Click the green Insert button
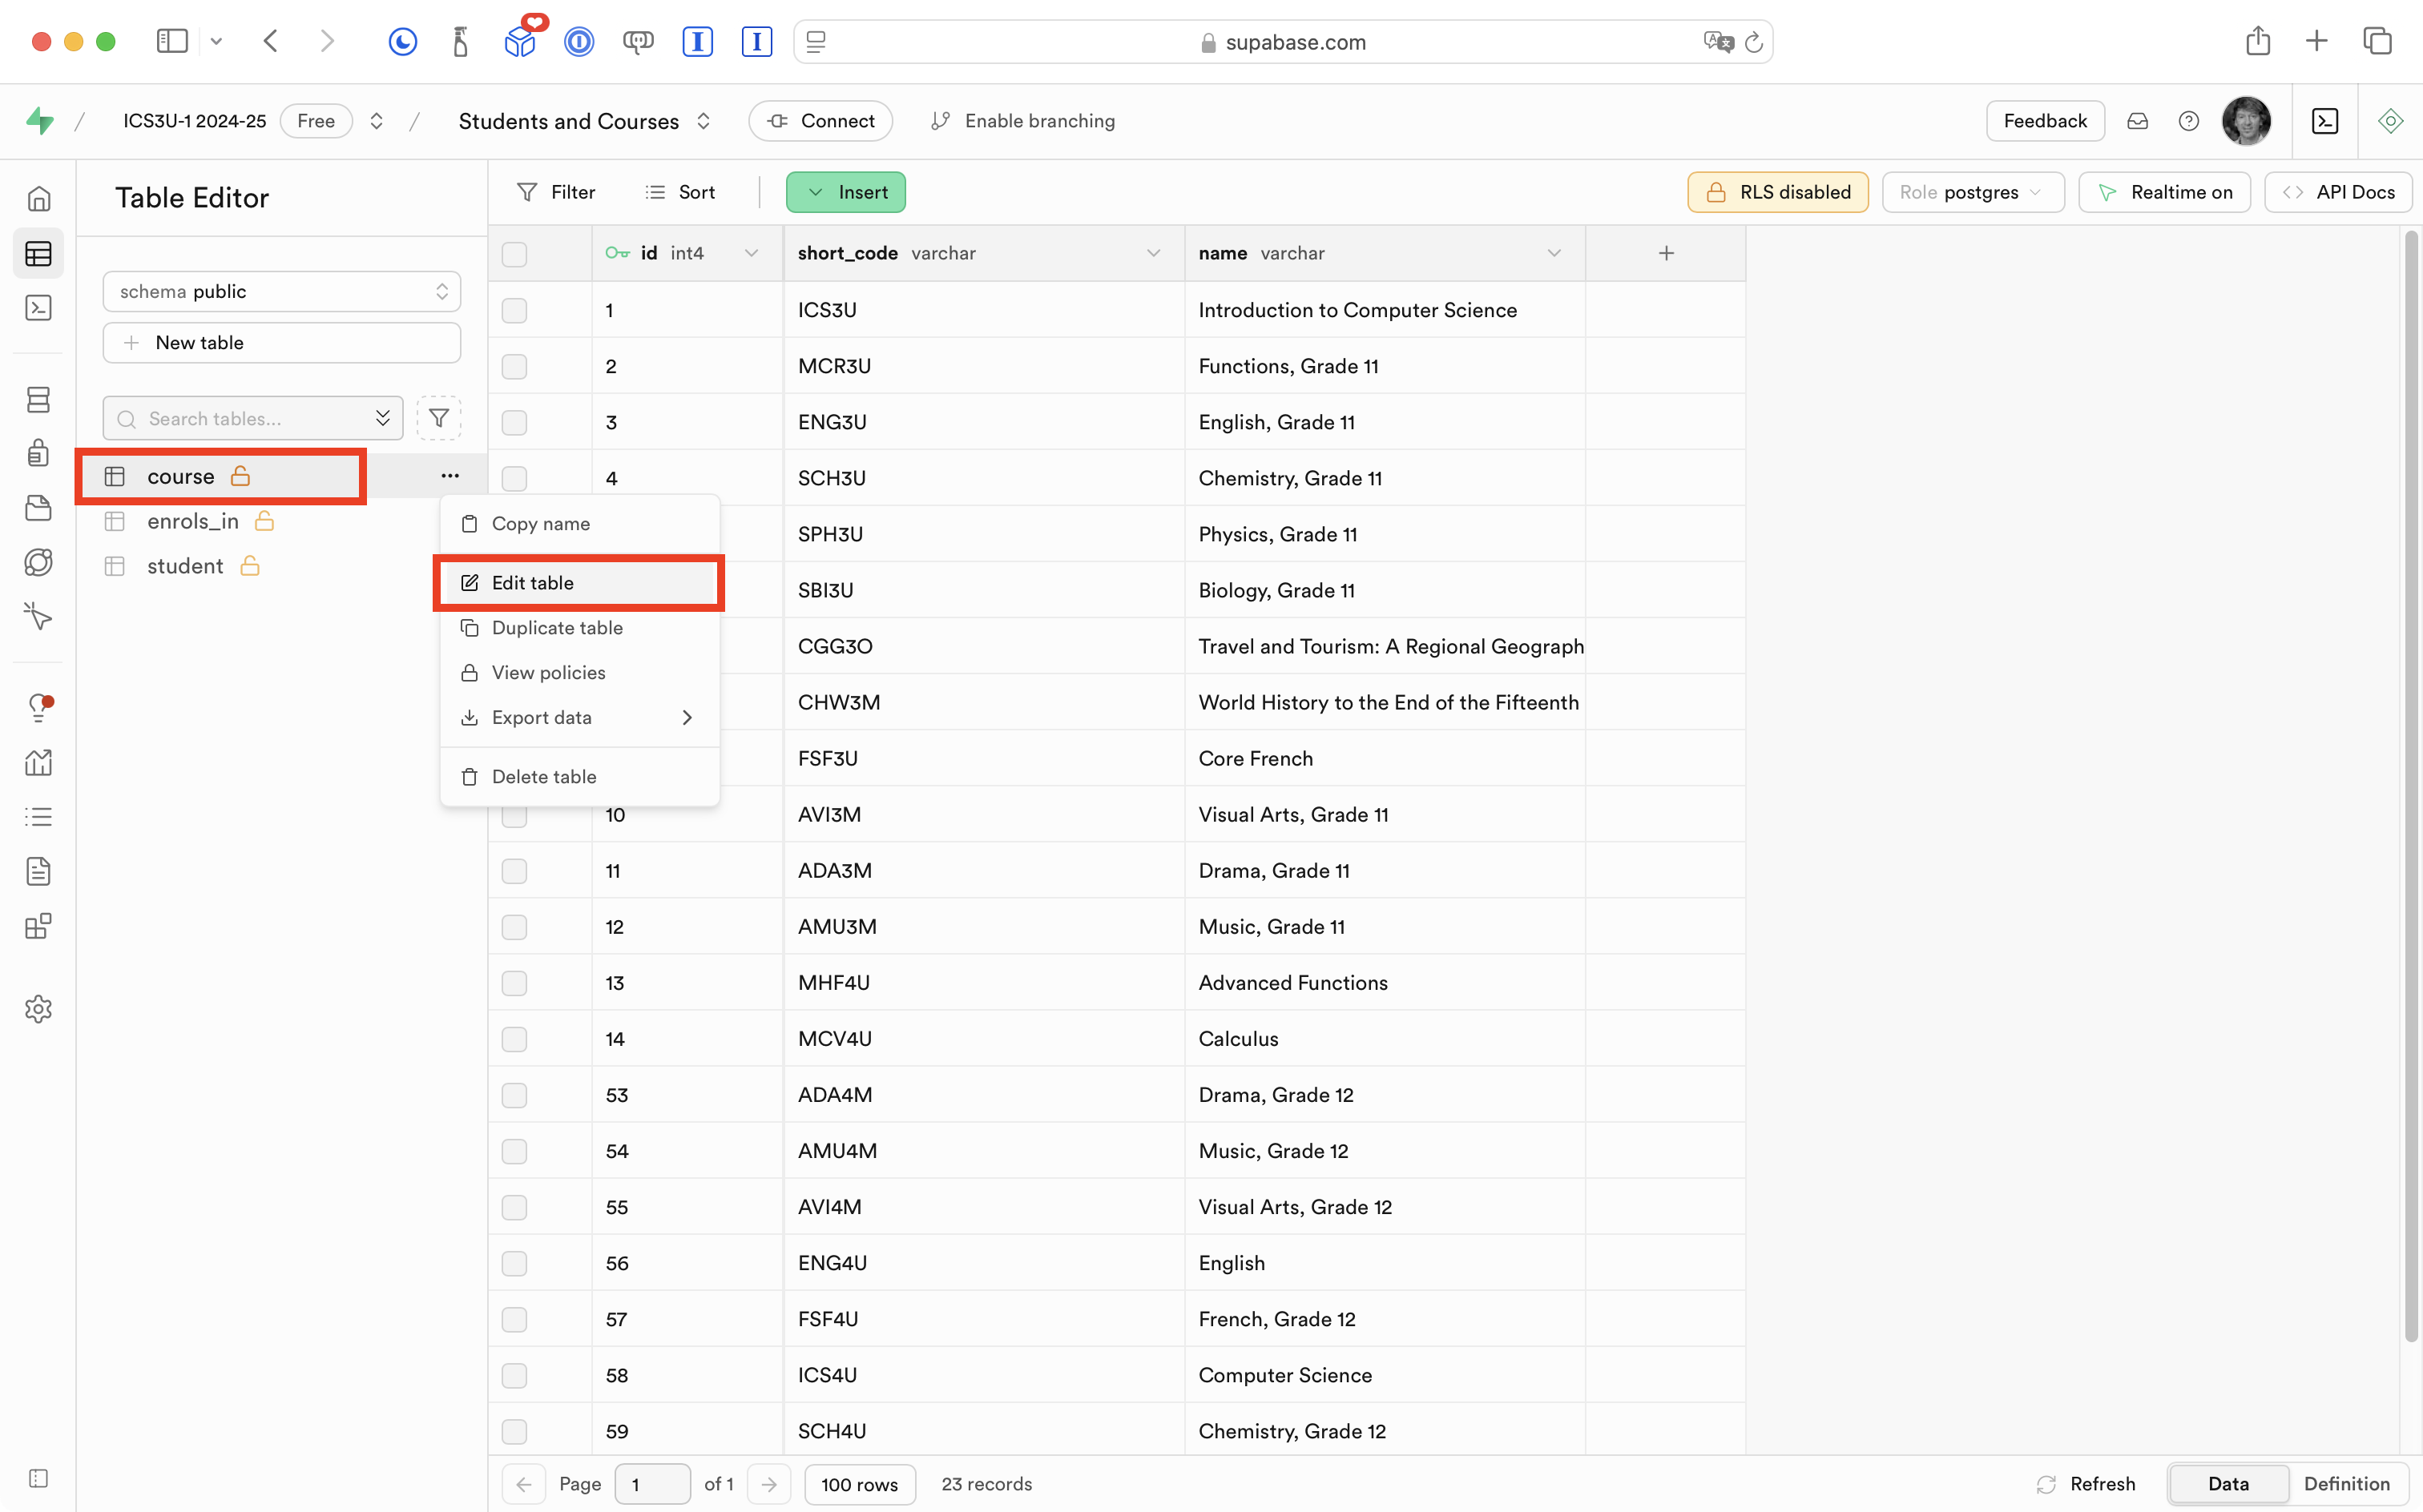Image resolution: width=2423 pixels, height=1512 pixels. pos(845,192)
